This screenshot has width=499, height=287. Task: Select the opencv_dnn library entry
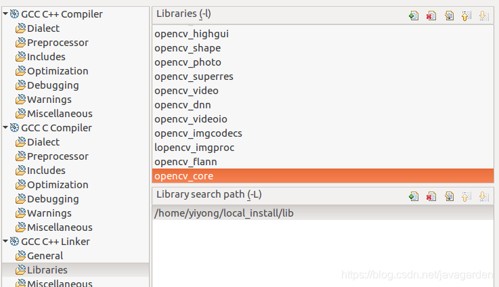pyautogui.click(x=323, y=105)
